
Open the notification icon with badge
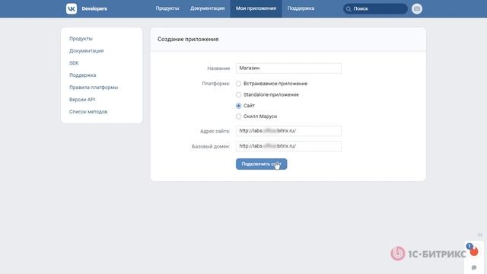click(473, 250)
